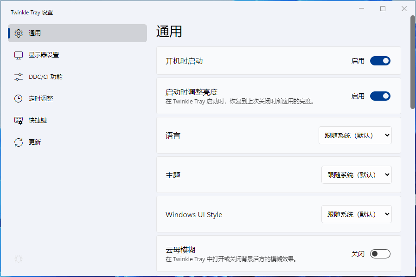
Task: Maximize the Twinkle Tray settings window
Action: [x=383, y=9]
